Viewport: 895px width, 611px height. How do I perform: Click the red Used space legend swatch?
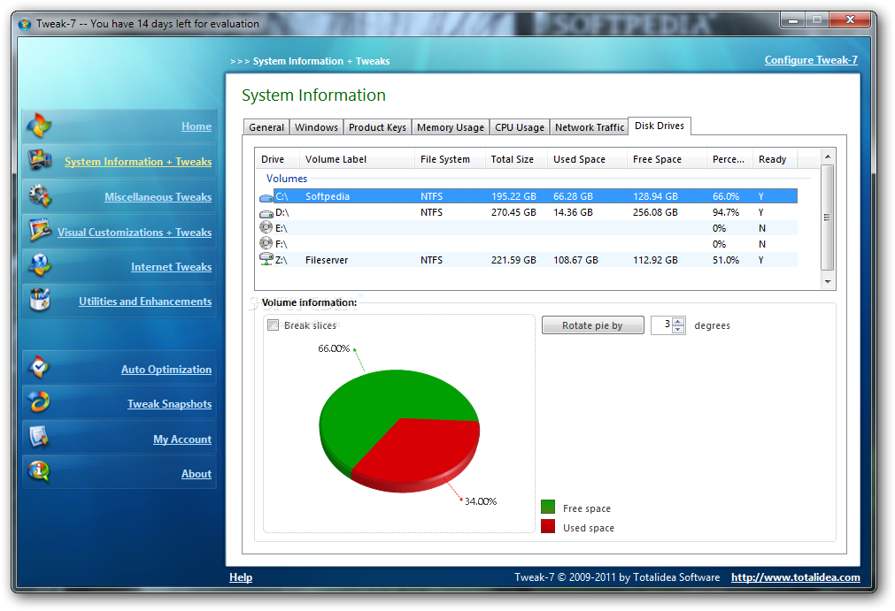point(548,526)
